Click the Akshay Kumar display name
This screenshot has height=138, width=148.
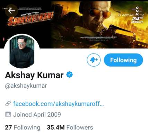[34, 75]
